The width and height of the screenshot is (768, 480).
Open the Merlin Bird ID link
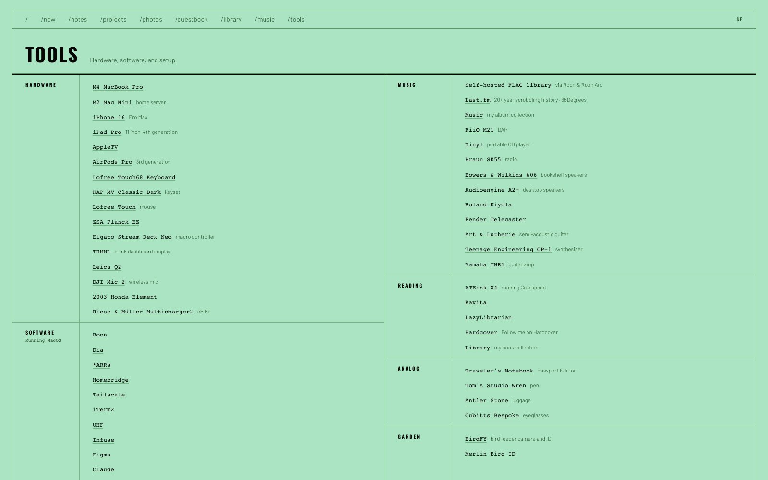coord(490,454)
